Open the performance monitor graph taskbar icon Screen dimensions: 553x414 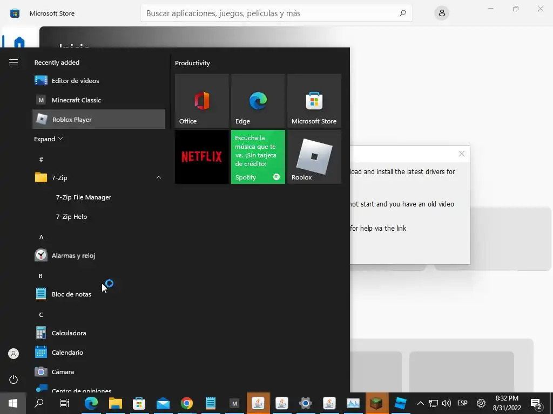[353, 403]
